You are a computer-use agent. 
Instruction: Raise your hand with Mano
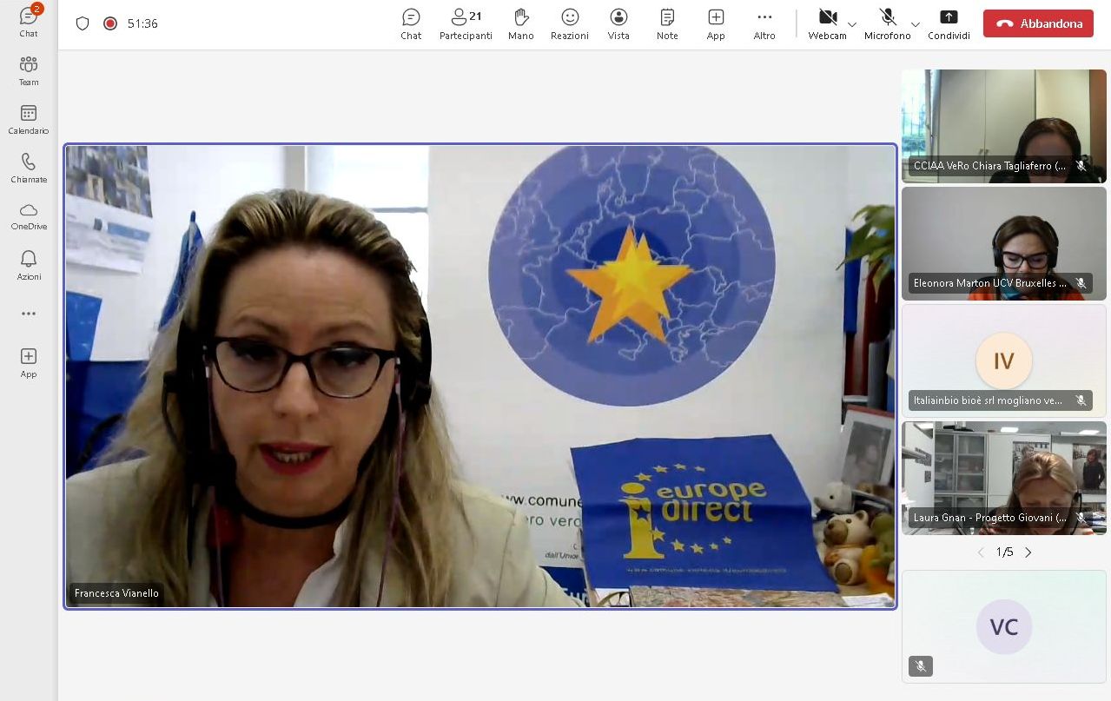tap(521, 24)
